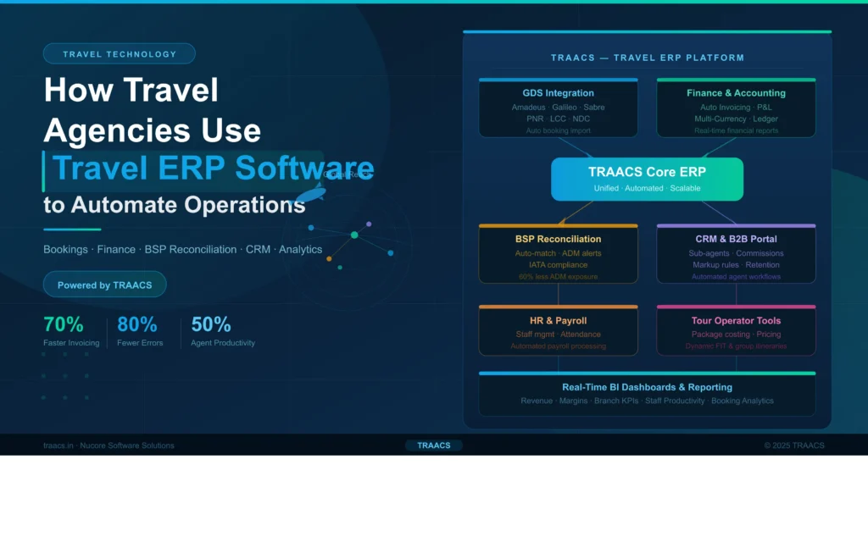Click the 50% Agent Productivity stat
Viewport: 868px width, 542px height.
pos(223,331)
